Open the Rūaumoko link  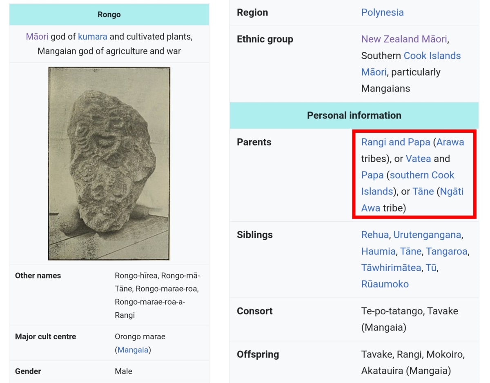coord(385,284)
